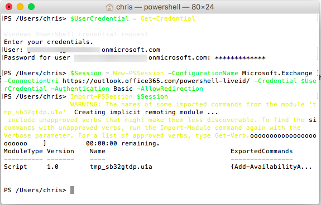This screenshot has height=205, width=321.
Task: Click '-AllowRedirection' parameter
Action: [x=170, y=89]
